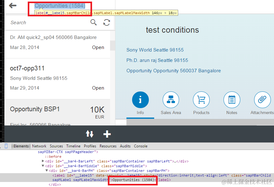Switch to the Timeline tab

click(73, 146)
